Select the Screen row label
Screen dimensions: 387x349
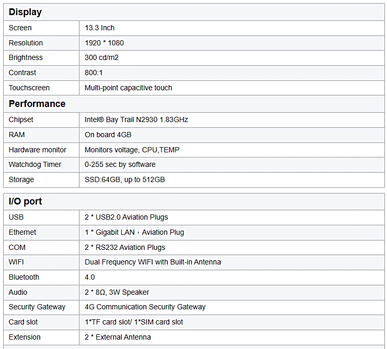[20, 28]
